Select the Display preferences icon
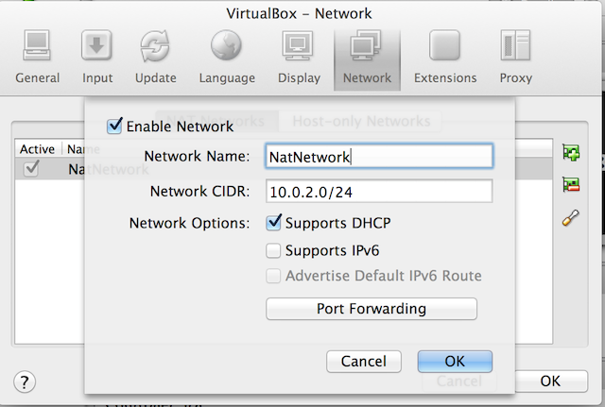 click(x=298, y=45)
